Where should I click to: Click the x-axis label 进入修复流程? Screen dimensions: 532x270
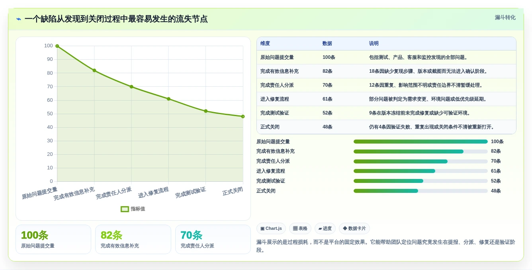click(153, 192)
